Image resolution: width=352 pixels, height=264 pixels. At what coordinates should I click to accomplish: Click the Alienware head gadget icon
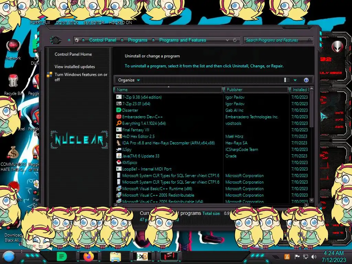[337, 46]
